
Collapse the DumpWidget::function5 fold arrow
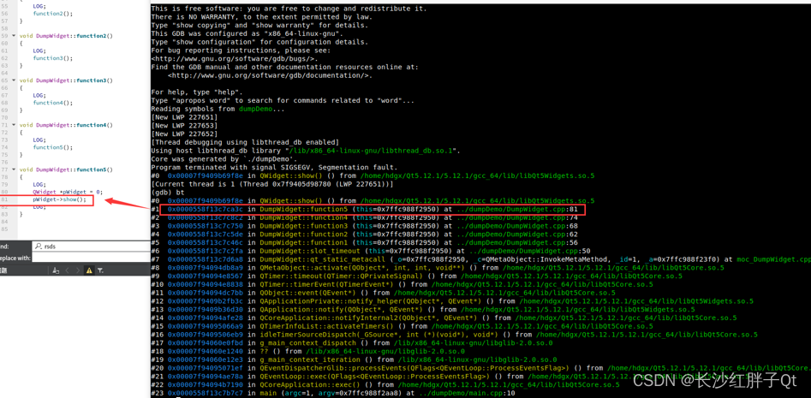14,169
